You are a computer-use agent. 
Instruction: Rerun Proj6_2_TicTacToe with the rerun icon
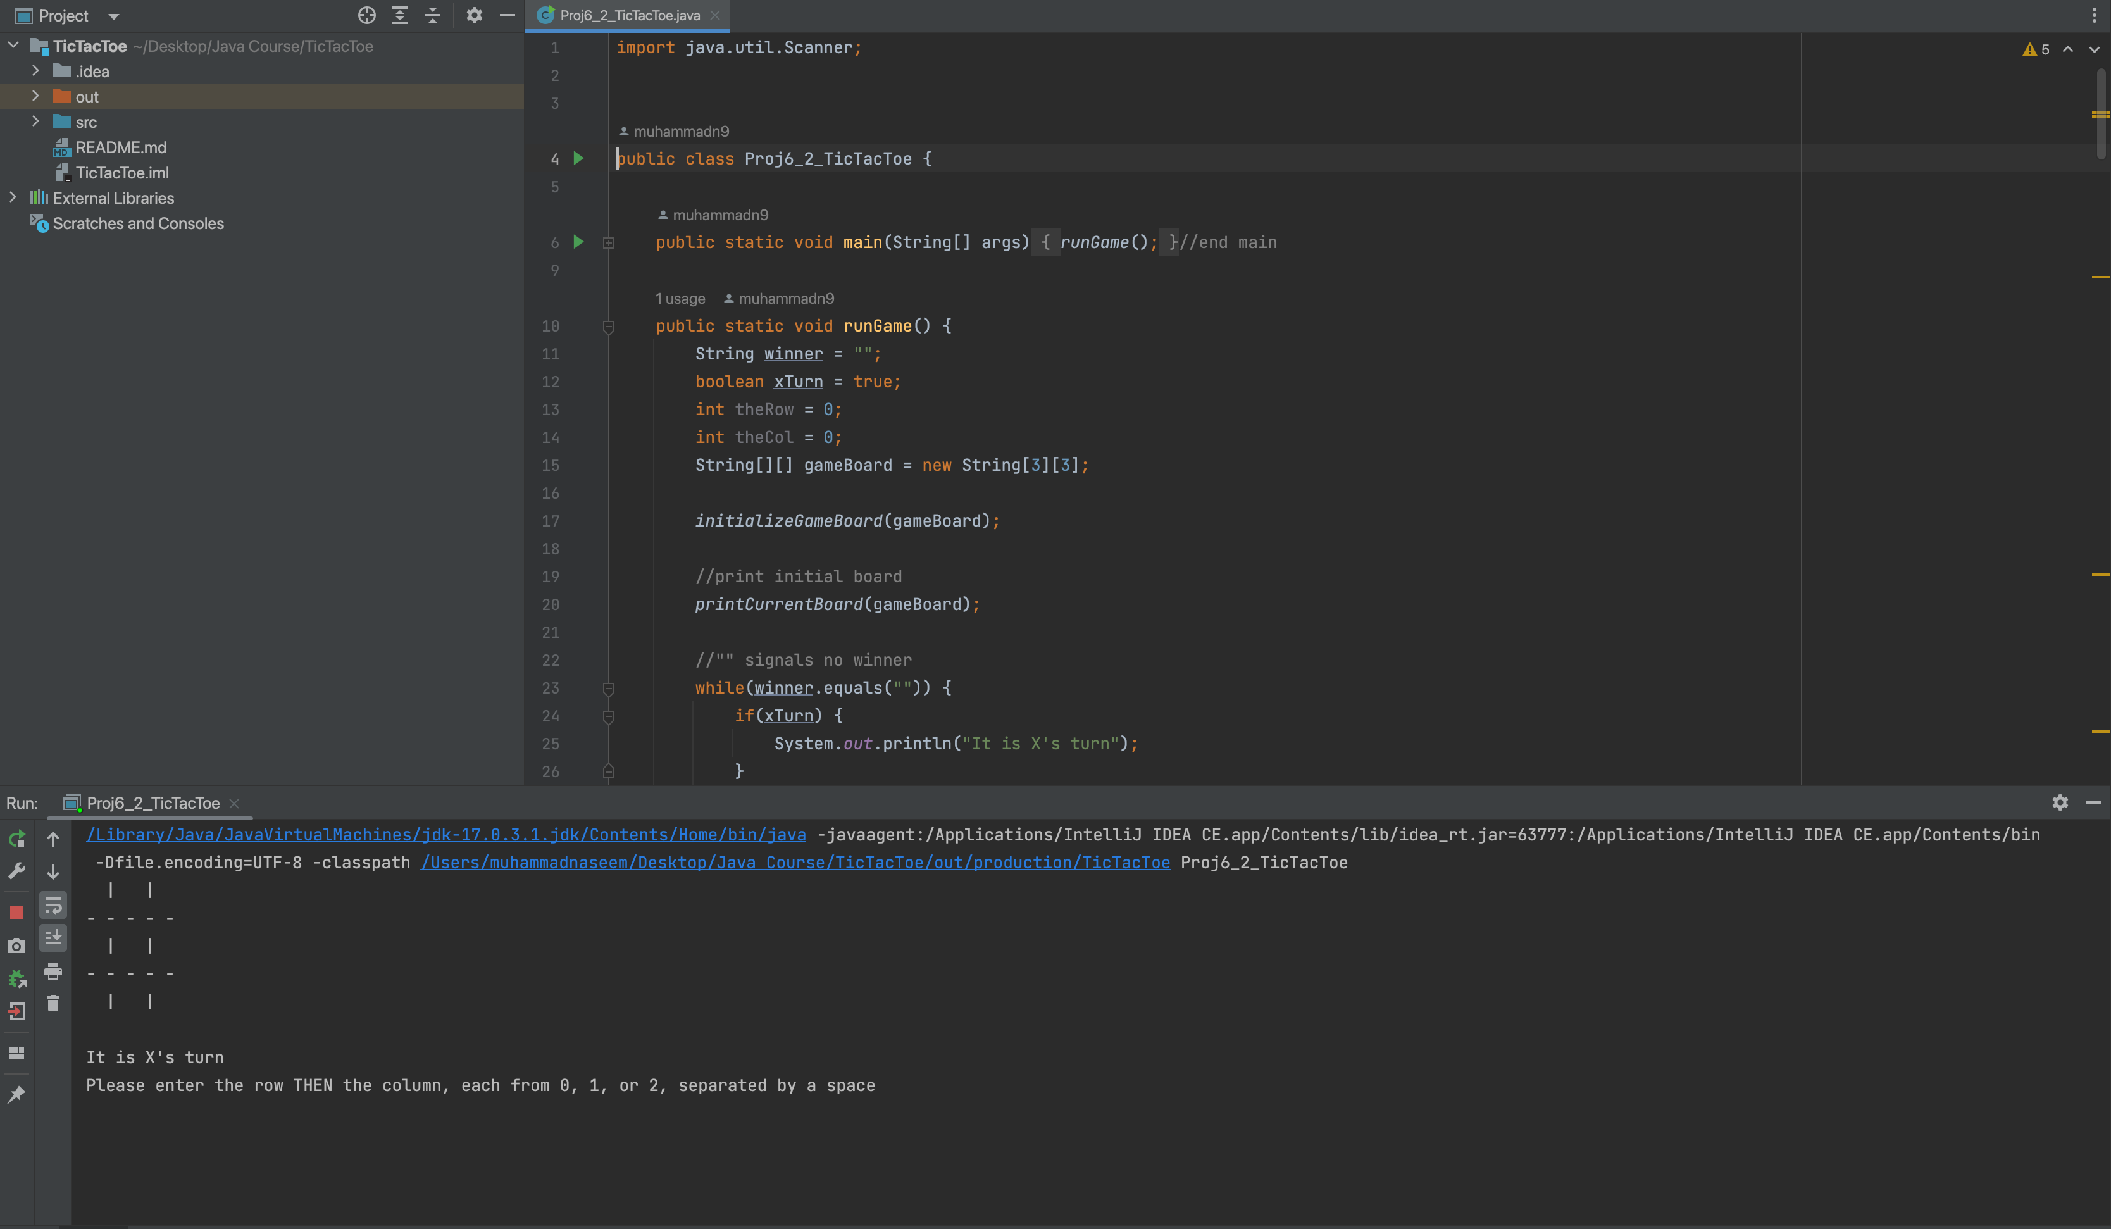(x=16, y=839)
